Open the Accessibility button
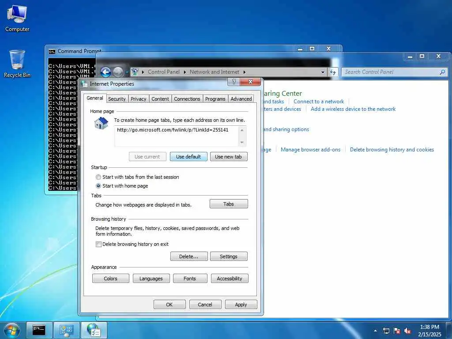This screenshot has width=452, height=339. (x=230, y=279)
